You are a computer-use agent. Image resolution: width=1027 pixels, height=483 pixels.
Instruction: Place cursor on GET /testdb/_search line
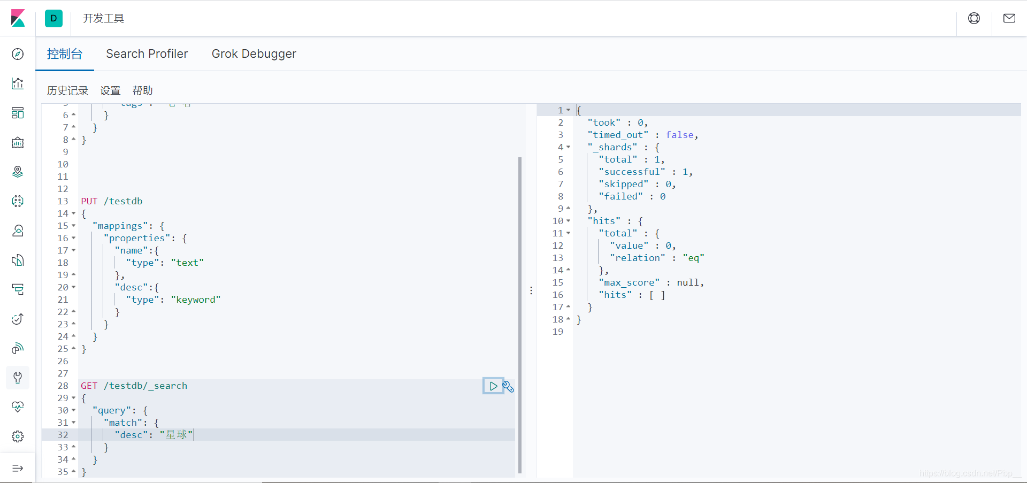click(x=134, y=386)
